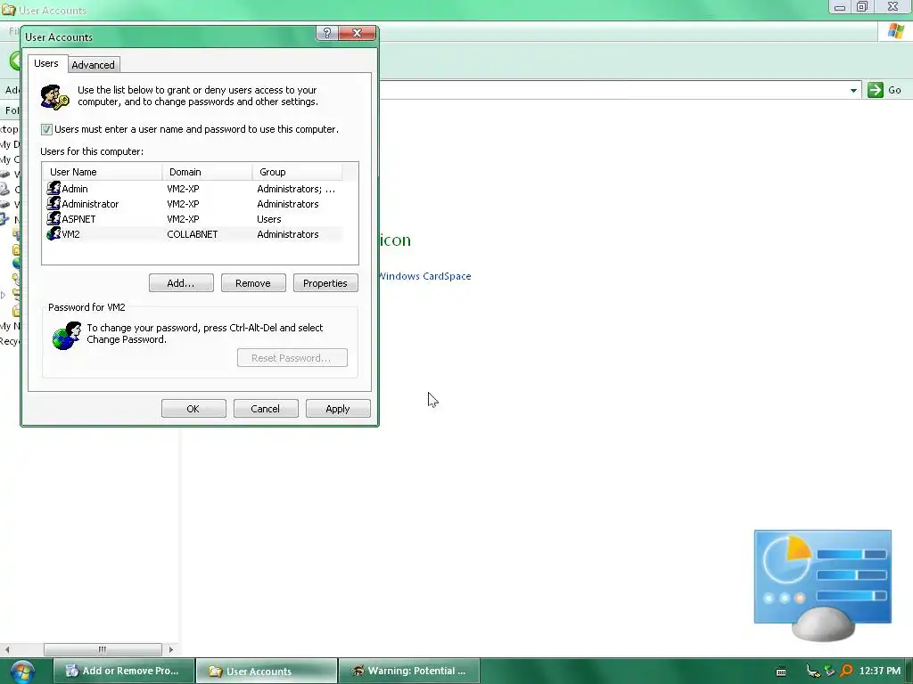Select the Admin row's VM2-XP domain cell
Viewport: 913px width, 684px height.
183,189
